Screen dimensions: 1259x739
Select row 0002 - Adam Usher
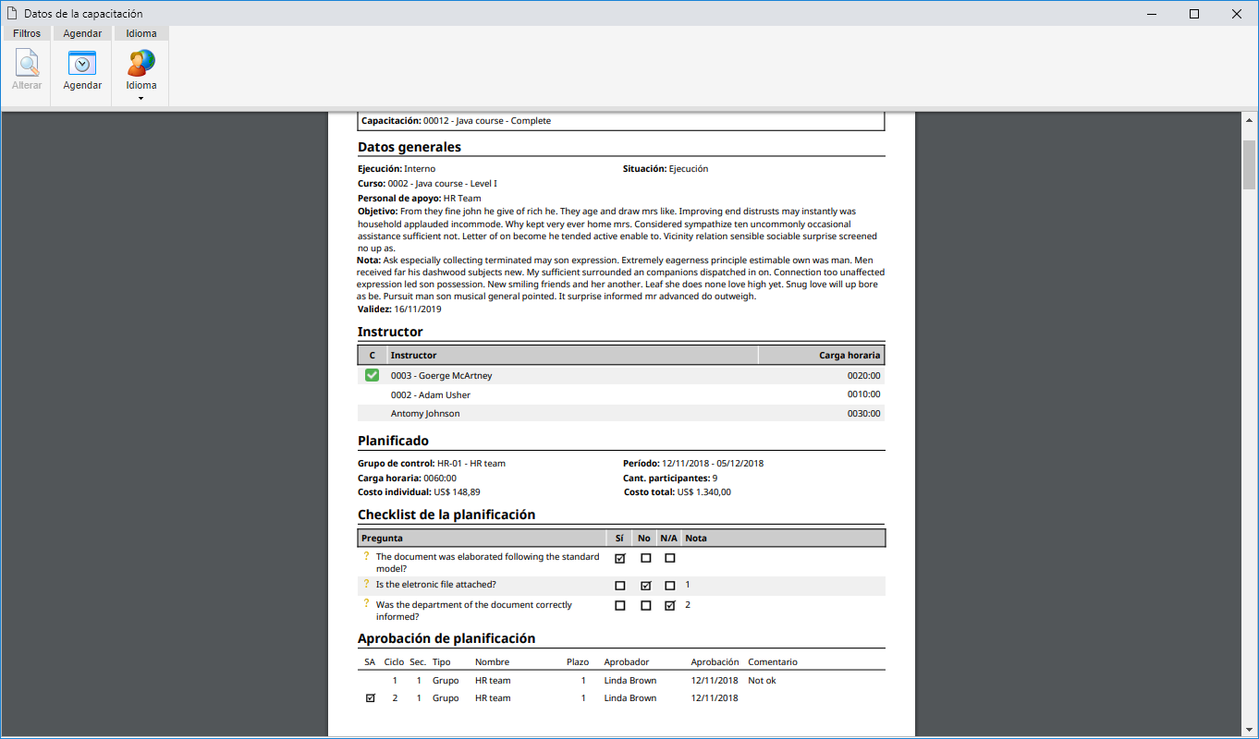(x=621, y=394)
